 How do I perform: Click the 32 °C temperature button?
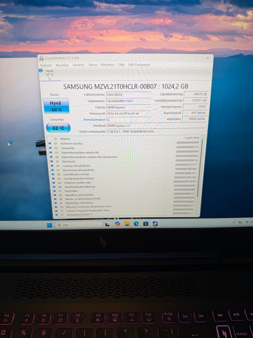coord(58,128)
